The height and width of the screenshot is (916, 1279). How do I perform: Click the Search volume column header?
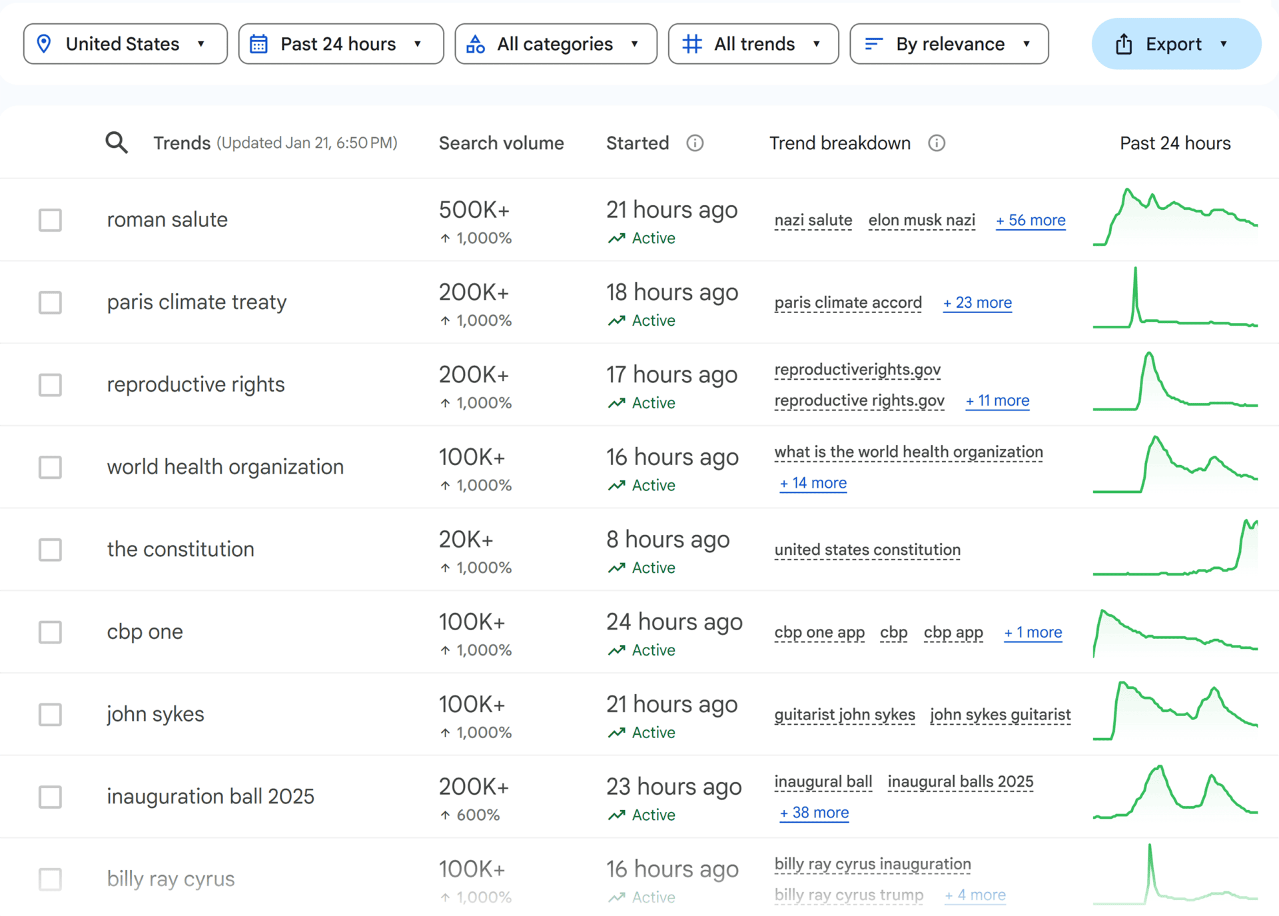(x=501, y=143)
